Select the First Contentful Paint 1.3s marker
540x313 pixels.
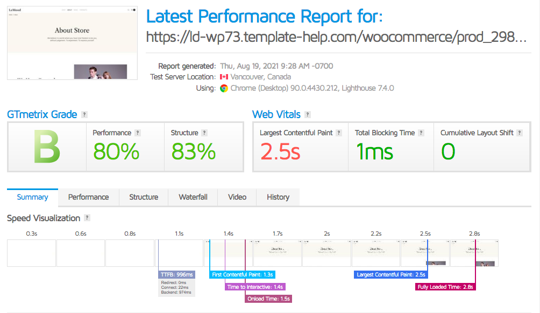243,274
